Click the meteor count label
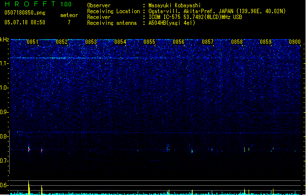The height and width of the screenshot is (195, 306). pyautogui.click(x=69, y=15)
